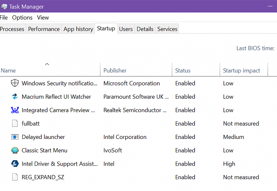Click the Task Manager title bar icon
Viewport: 277px width, 191px height.
[4, 7]
